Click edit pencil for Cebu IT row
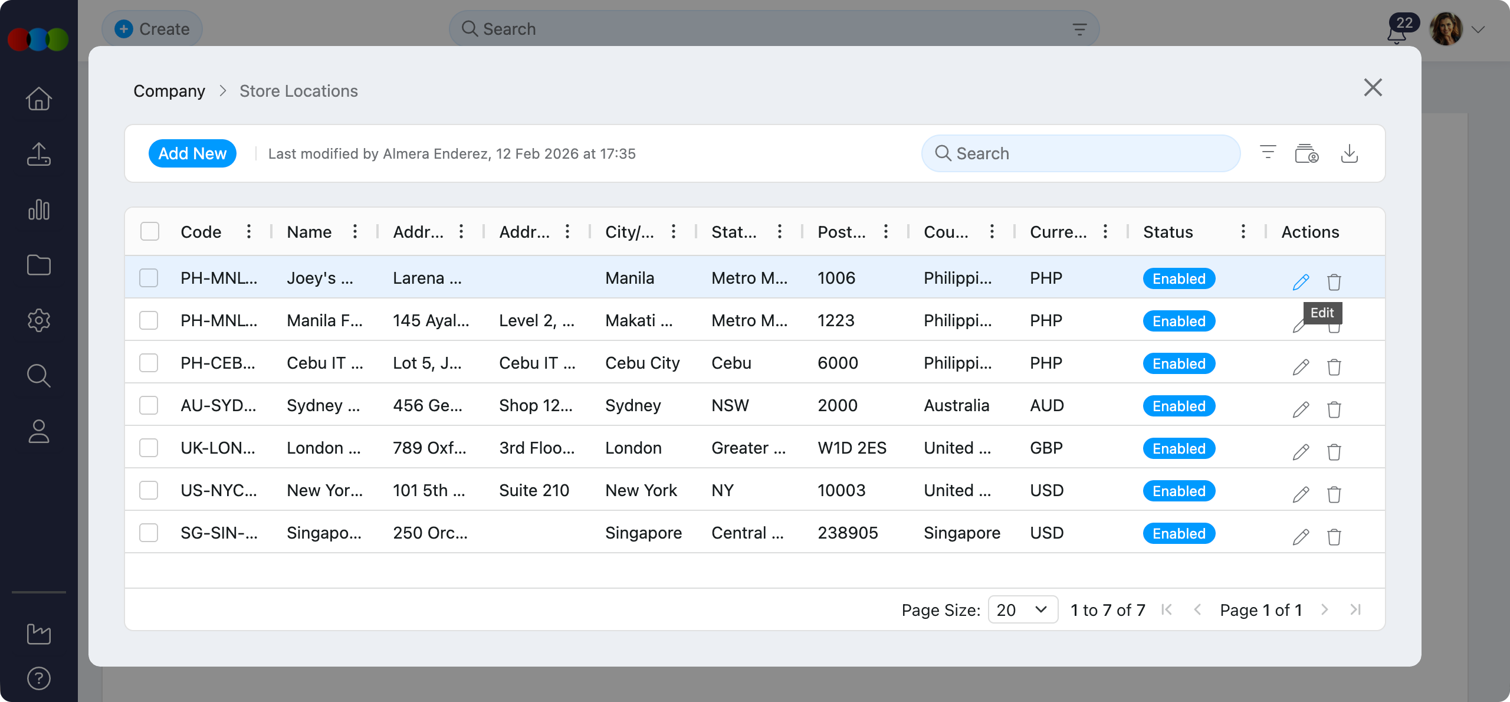 [1301, 367]
